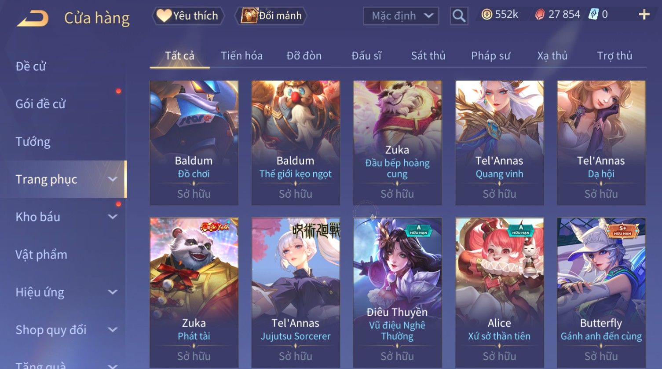Collapse the Trang phục sidebar section
Screen dimensions: 662x369
point(113,179)
